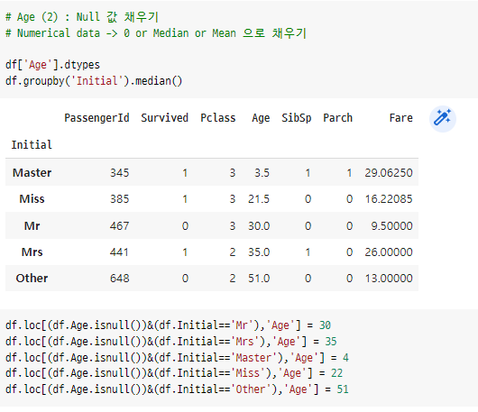Screen dimensions: 478x412
Task: Click the Pclass column header
Action: pyautogui.click(x=218, y=118)
